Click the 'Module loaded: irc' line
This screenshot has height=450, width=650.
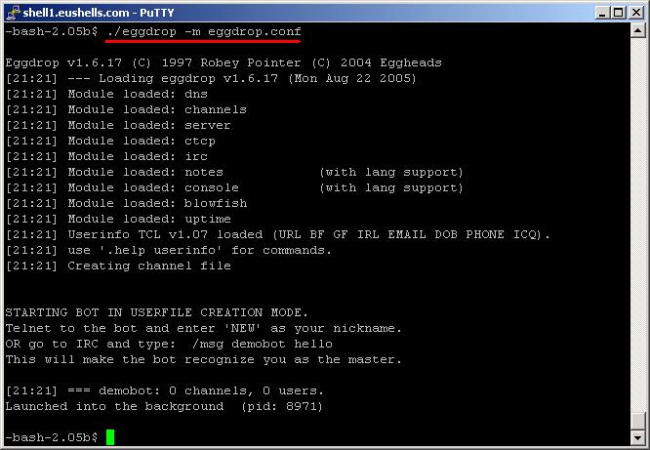tap(106, 156)
